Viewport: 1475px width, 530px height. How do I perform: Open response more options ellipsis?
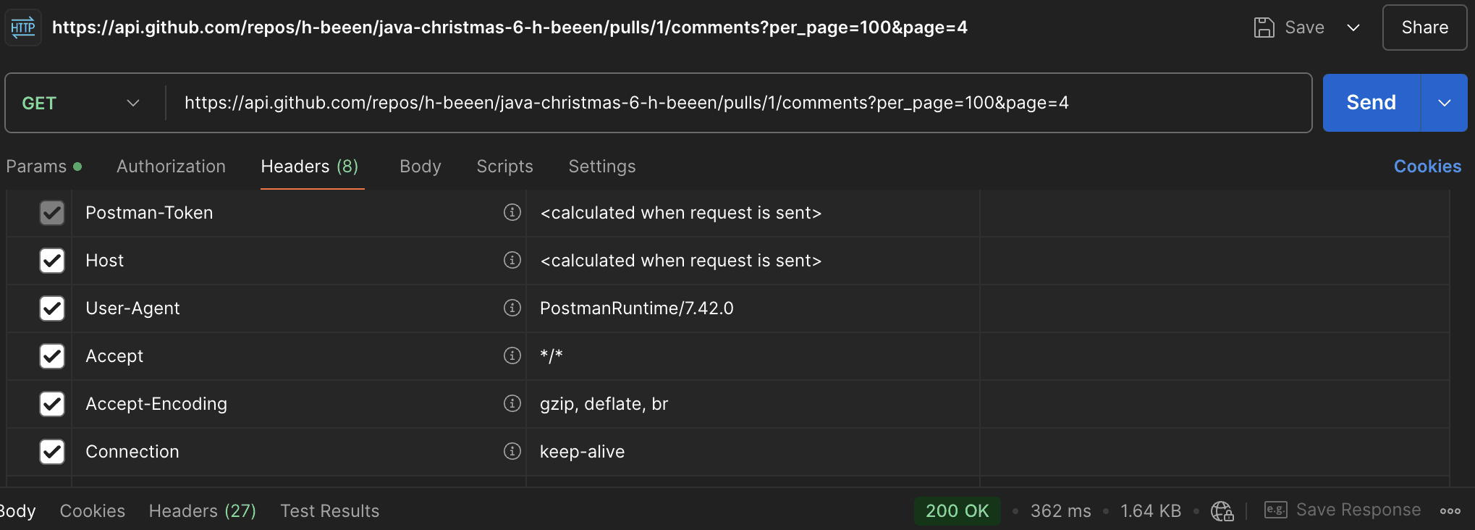pos(1450,511)
